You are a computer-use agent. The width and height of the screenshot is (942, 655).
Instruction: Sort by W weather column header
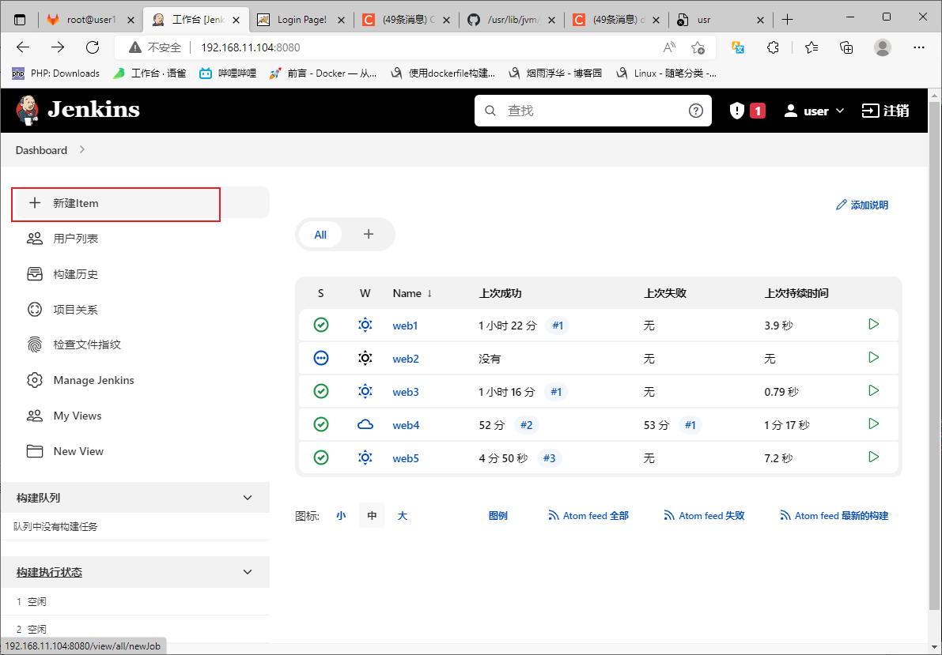[x=365, y=293]
